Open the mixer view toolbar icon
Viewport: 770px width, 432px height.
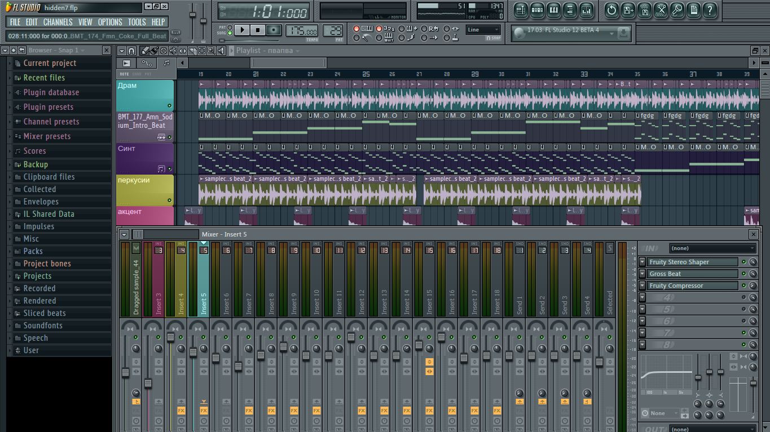click(x=586, y=10)
